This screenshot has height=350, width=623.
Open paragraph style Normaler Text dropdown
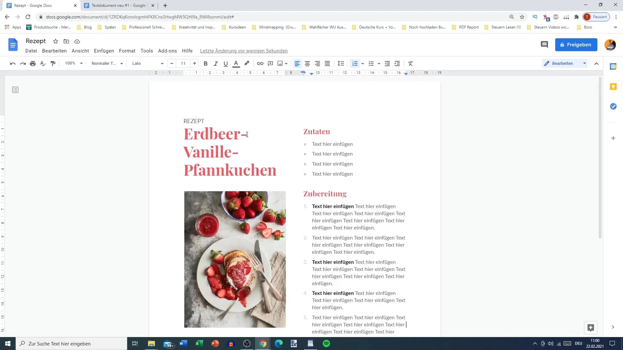[x=107, y=64]
